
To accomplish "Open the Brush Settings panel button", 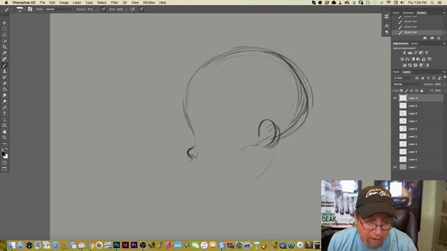I will 30,9.
